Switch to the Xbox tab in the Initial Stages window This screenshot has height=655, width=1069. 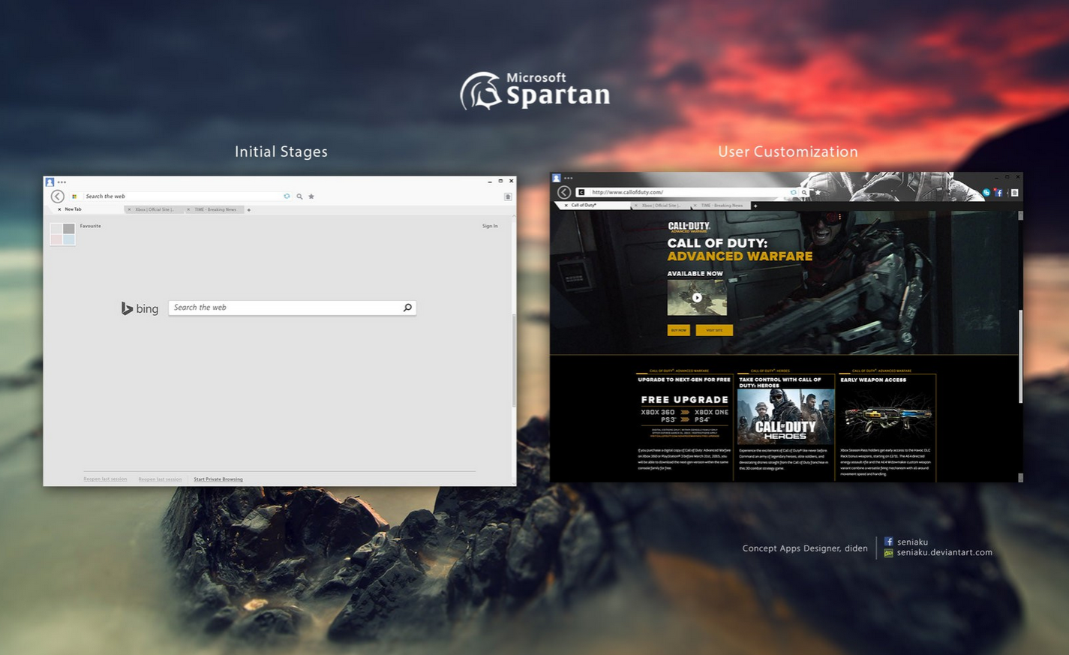[155, 209]
